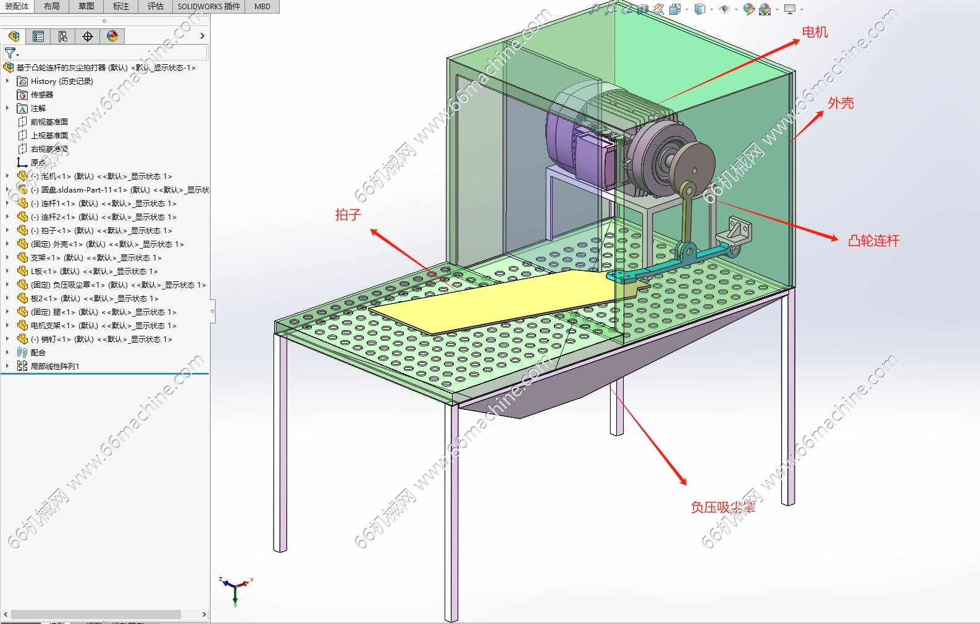Click the Hide/Show Items eye icon
980x624 pixels.
click(724, 9)
